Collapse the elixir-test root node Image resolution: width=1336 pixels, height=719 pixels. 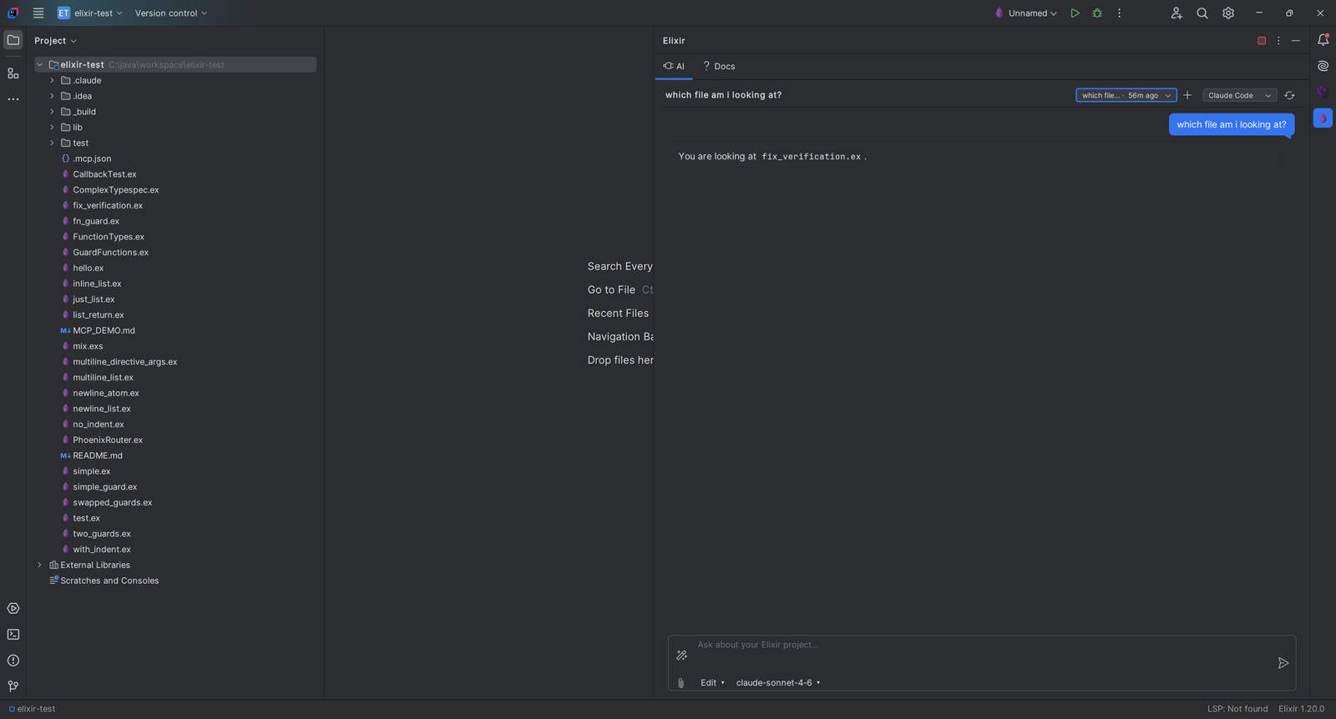pos(39,65)
